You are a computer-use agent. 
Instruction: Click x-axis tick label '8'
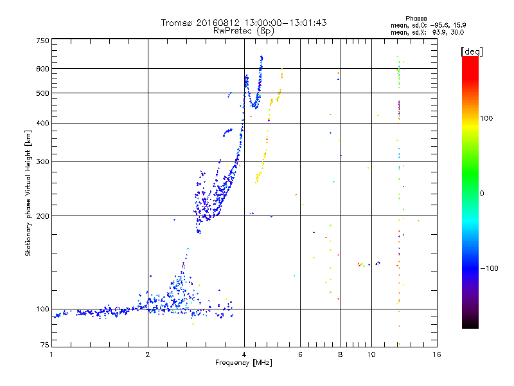341,354
